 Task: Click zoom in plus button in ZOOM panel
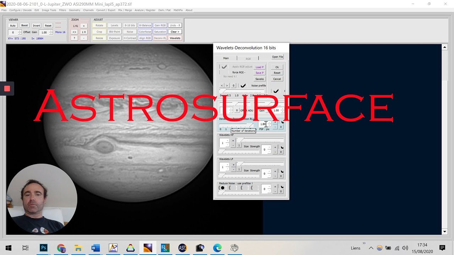[x=84, y=26]
